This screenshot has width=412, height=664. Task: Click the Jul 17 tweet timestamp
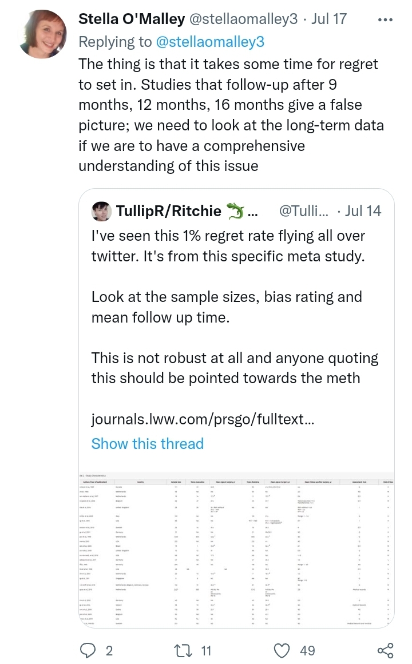tap(330, 19)
